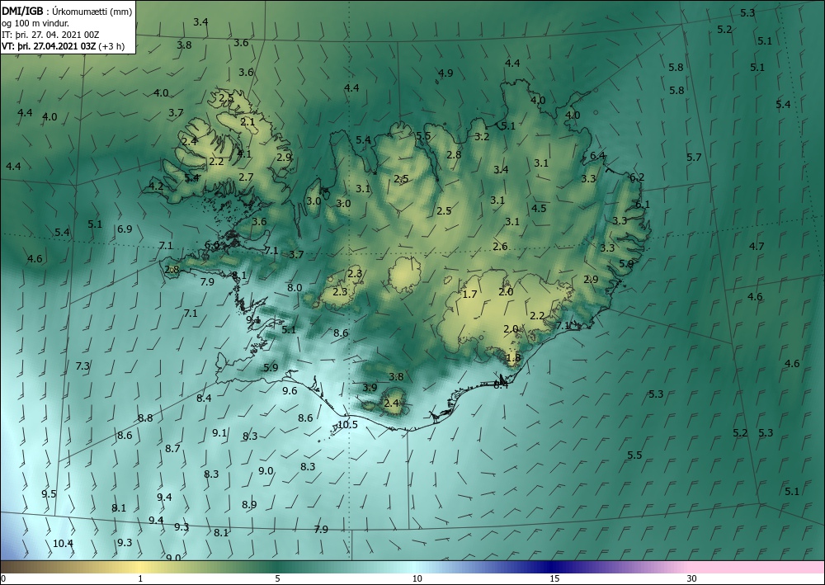Click the 0 tick label on the color scale
Screen dimensions: 825x585
point(3,578)
